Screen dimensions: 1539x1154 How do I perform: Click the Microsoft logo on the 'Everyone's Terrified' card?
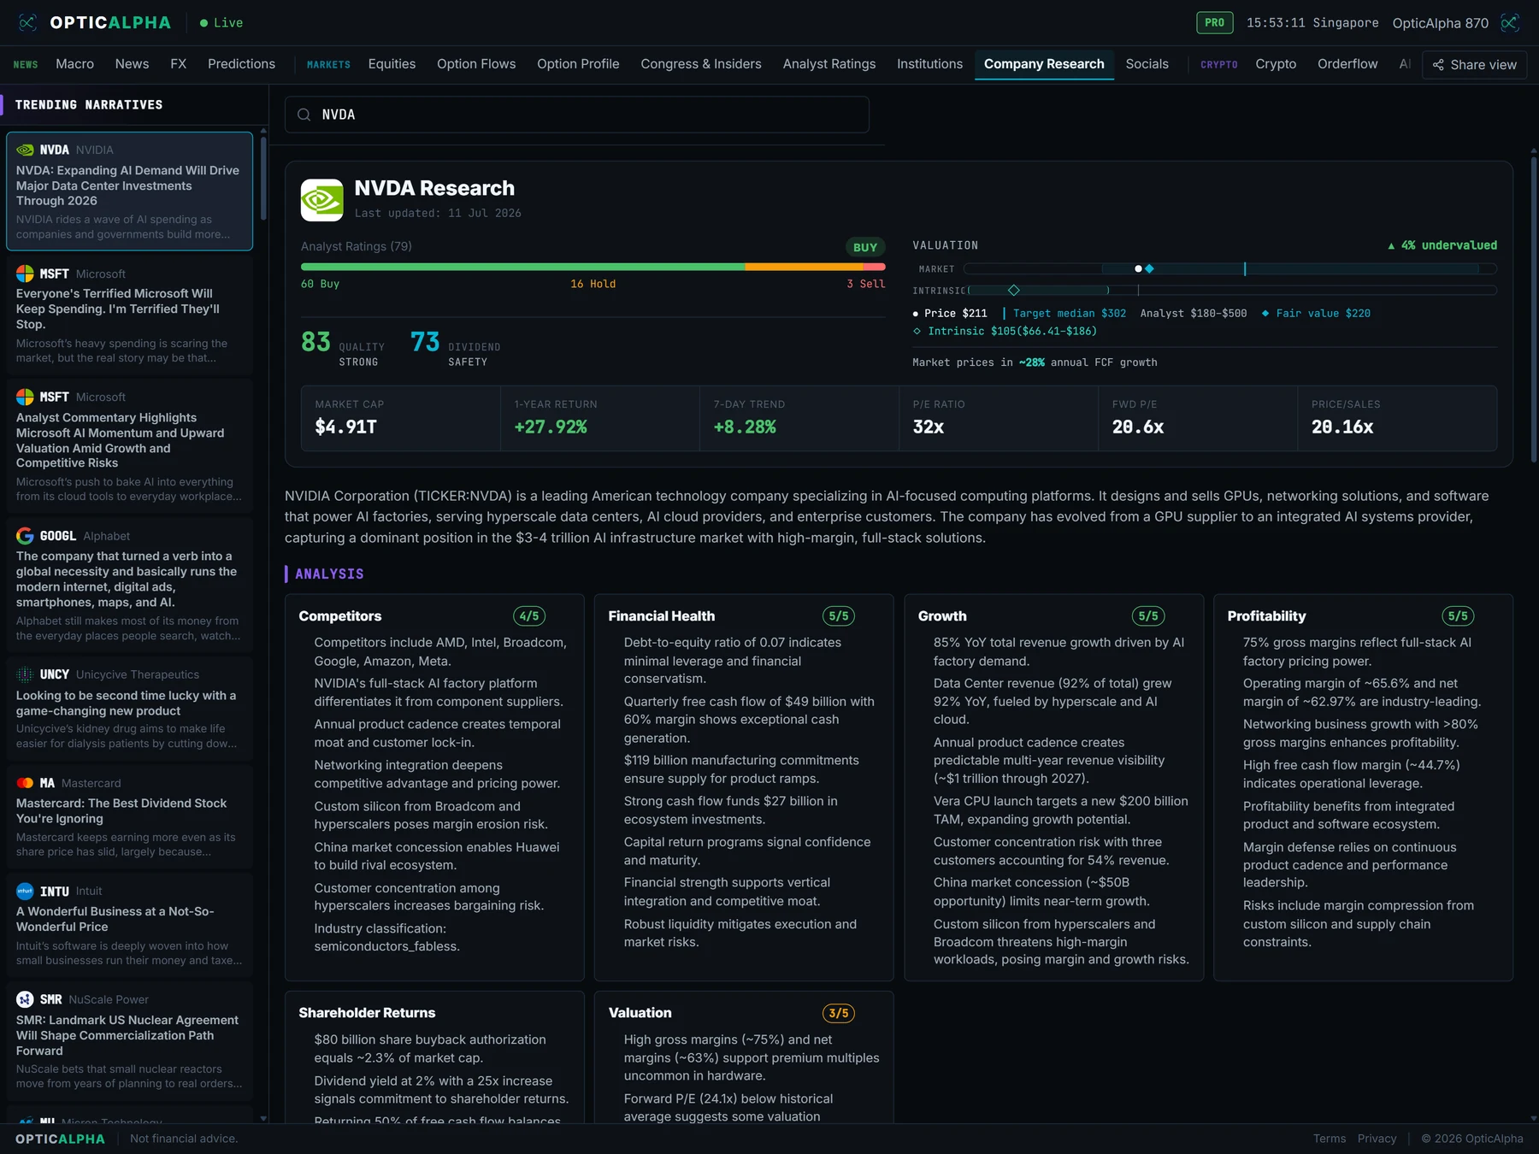25,274
